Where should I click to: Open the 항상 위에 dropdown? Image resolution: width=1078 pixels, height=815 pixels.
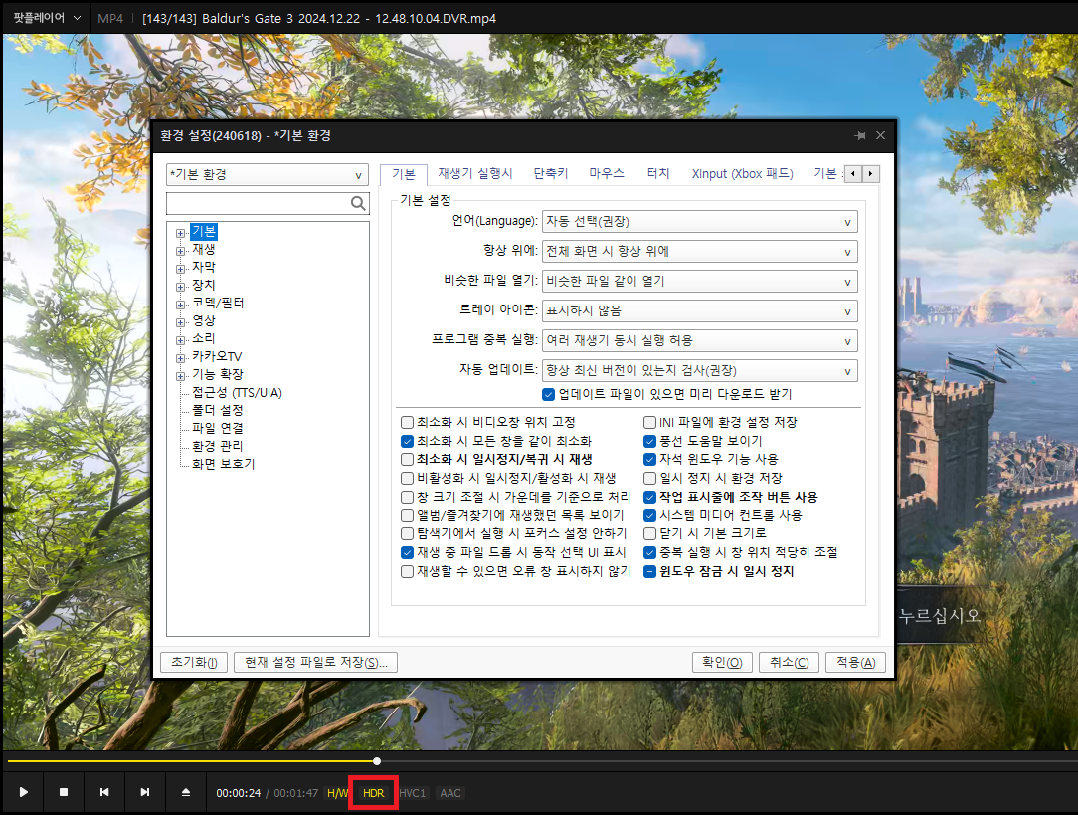[700, 251]
